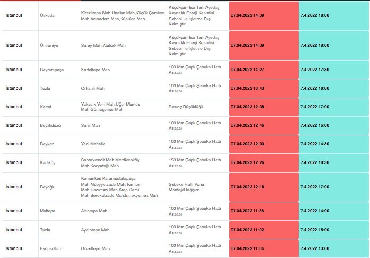Click the Orhanlı Mah neighborhood text

click(x=93, y=88)
